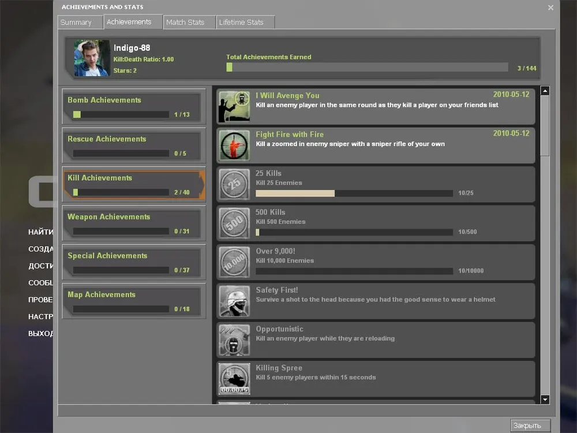Select the Special Achievements category

134,262
